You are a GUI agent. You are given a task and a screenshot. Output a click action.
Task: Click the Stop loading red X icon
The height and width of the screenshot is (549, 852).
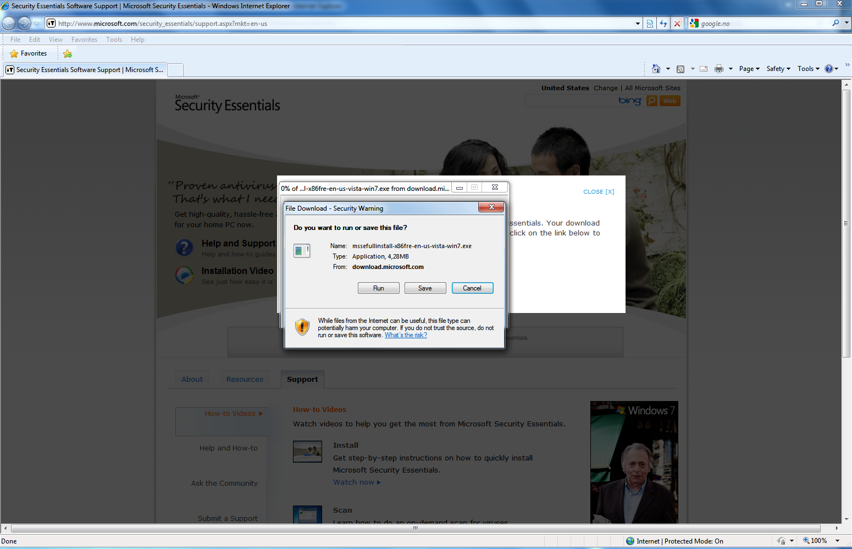coord(677,24)
